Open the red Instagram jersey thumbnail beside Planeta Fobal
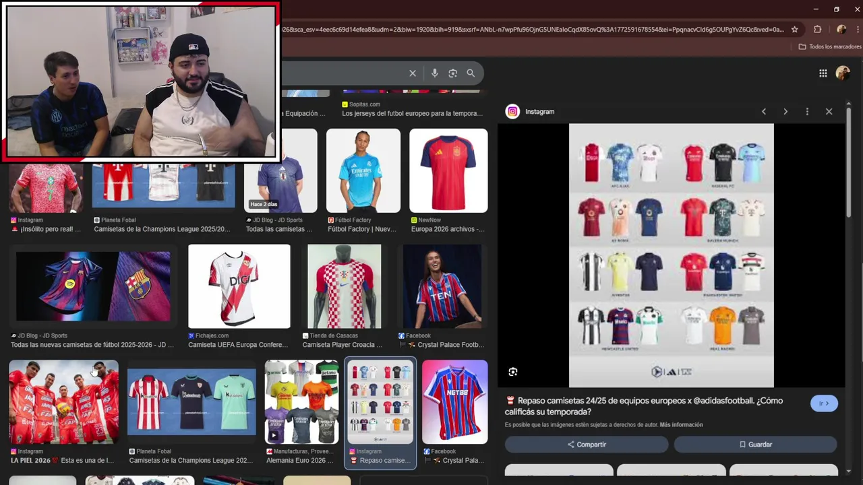Screen dimensions: 863x485 tap(46, 187)
